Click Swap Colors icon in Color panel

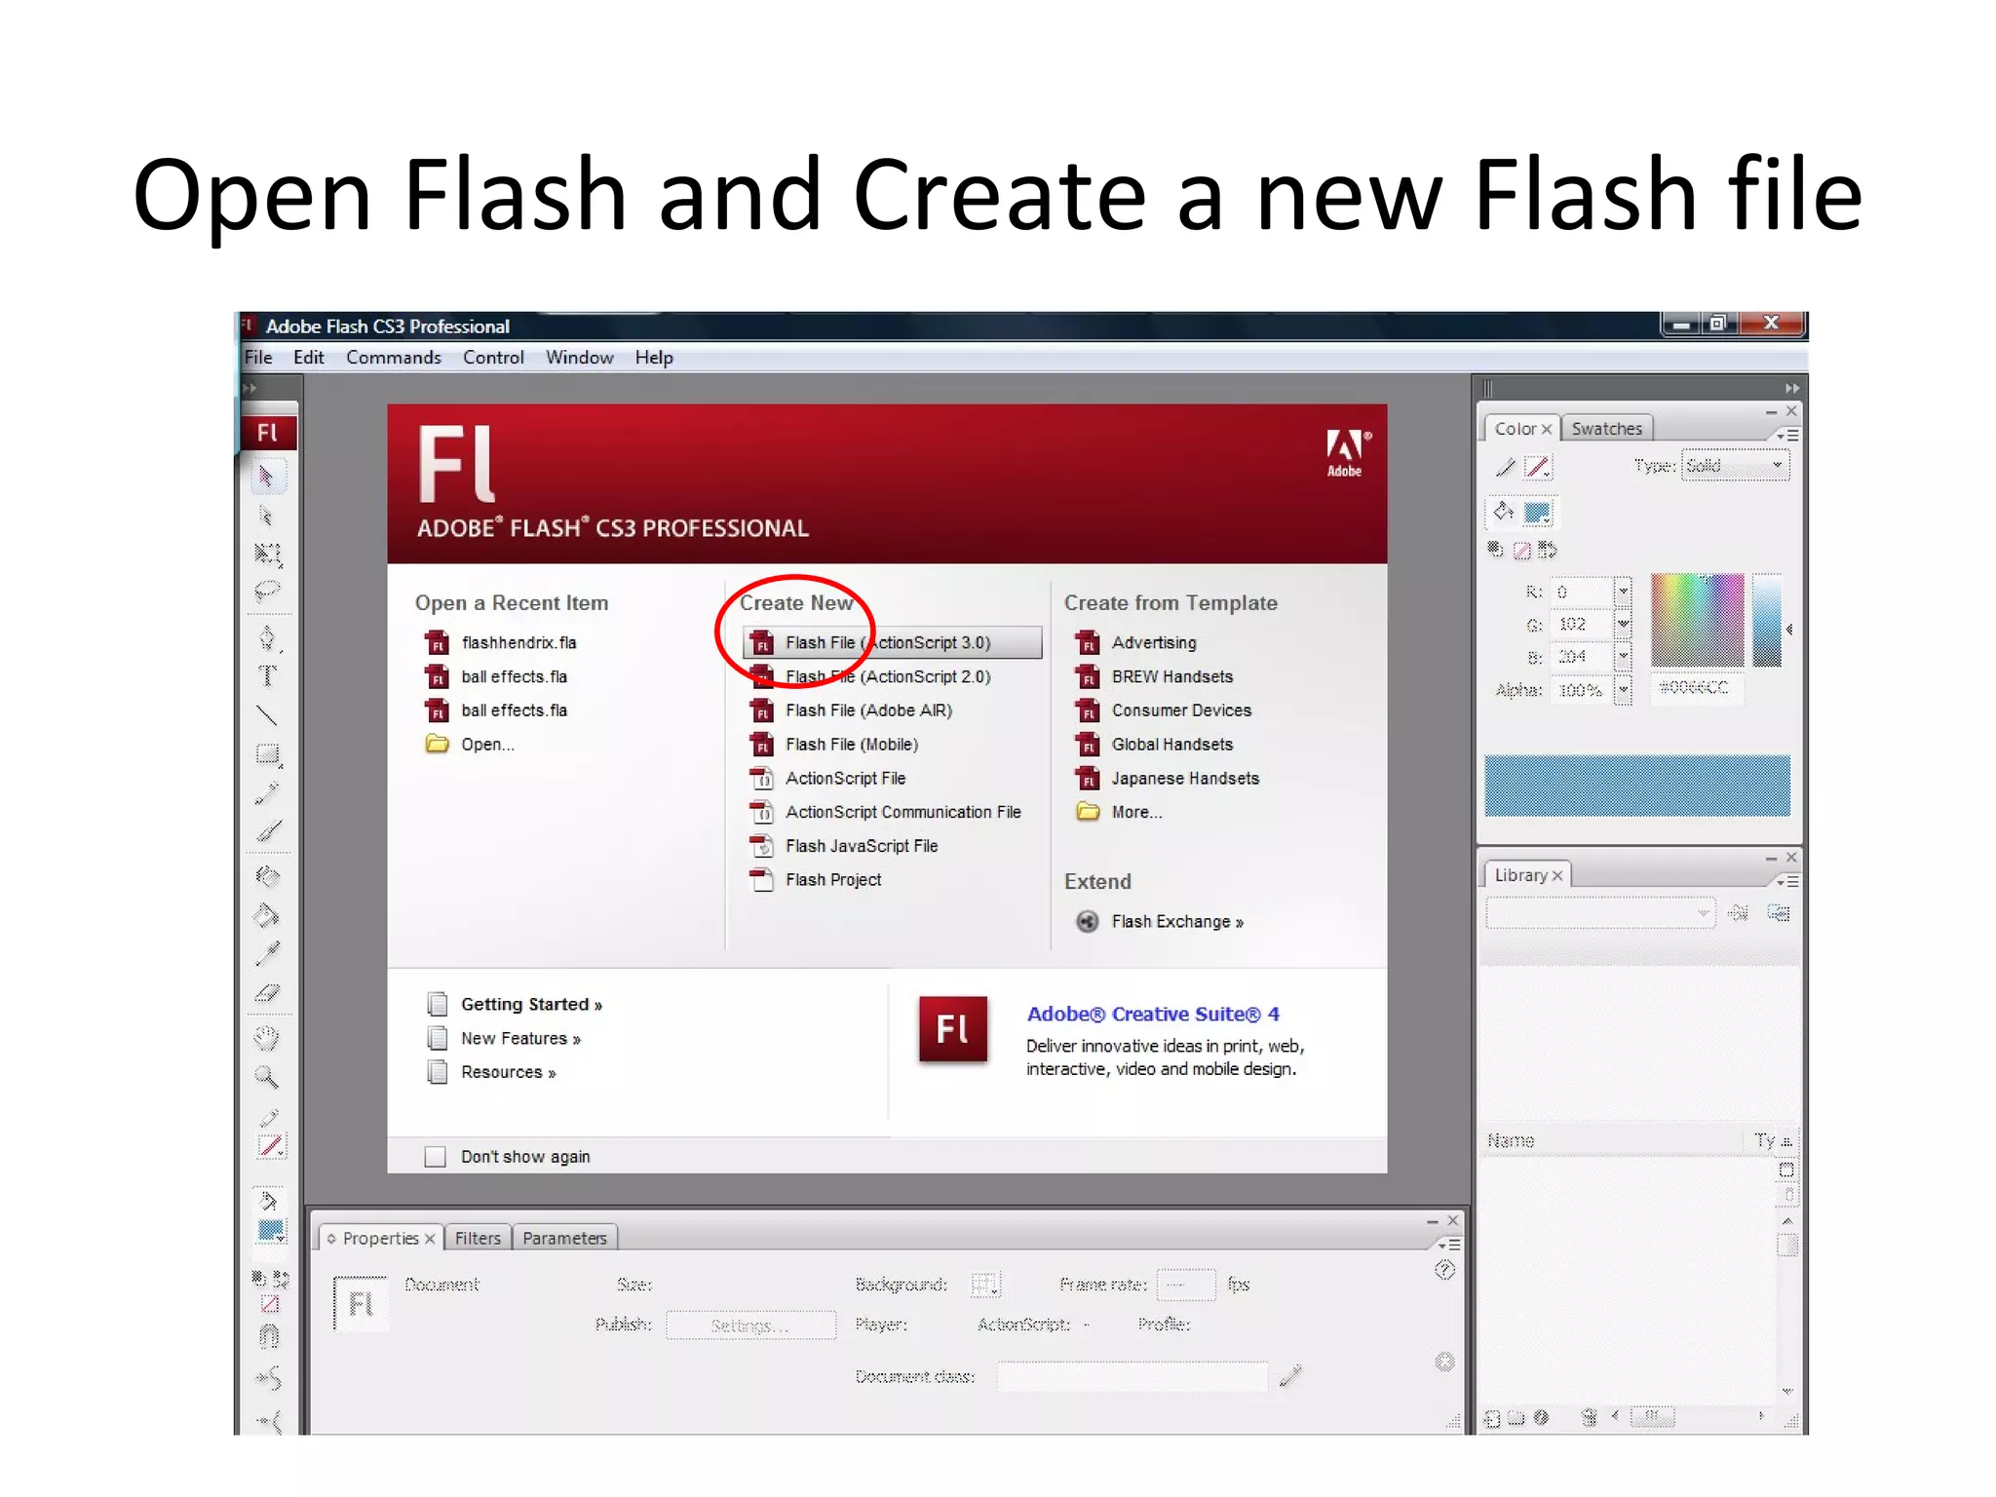[1548, 550]
